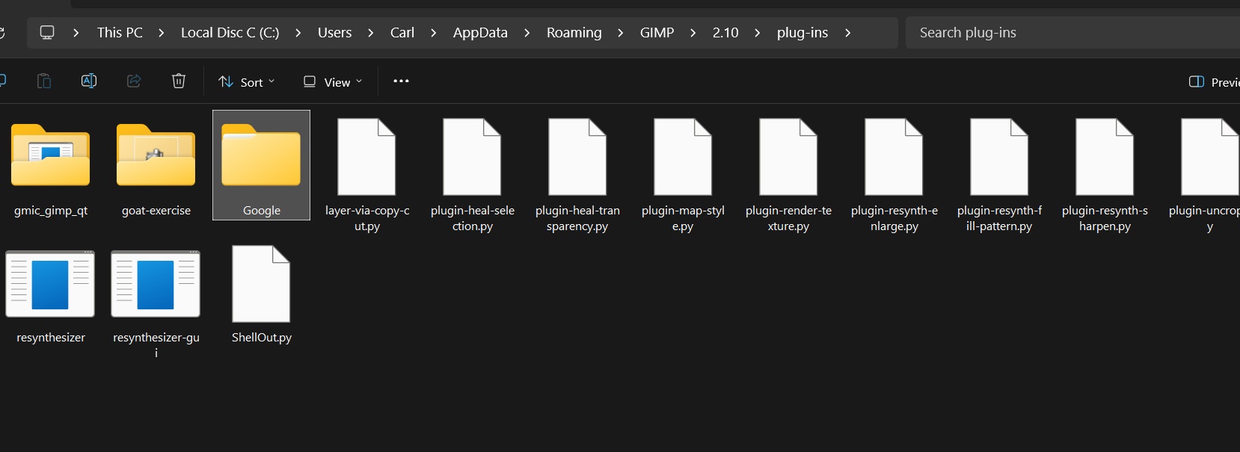Expand the chevron after GIMP breadcrumb
1240x452 pixels.
(x=693, y=33)
